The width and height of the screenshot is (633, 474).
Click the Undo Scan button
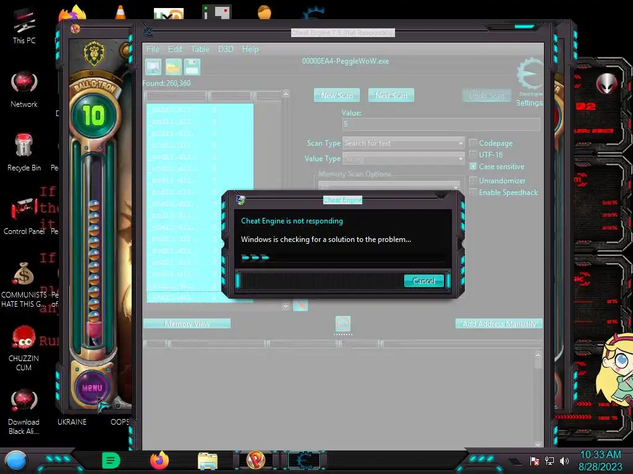(x=486, y=96)
